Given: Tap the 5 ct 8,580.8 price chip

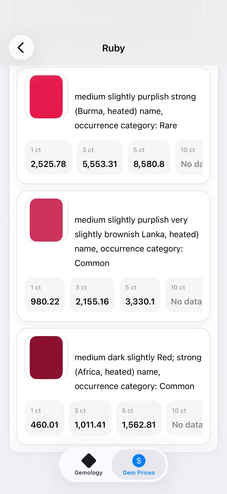Looking at the screenshot, I should point(149,157).
